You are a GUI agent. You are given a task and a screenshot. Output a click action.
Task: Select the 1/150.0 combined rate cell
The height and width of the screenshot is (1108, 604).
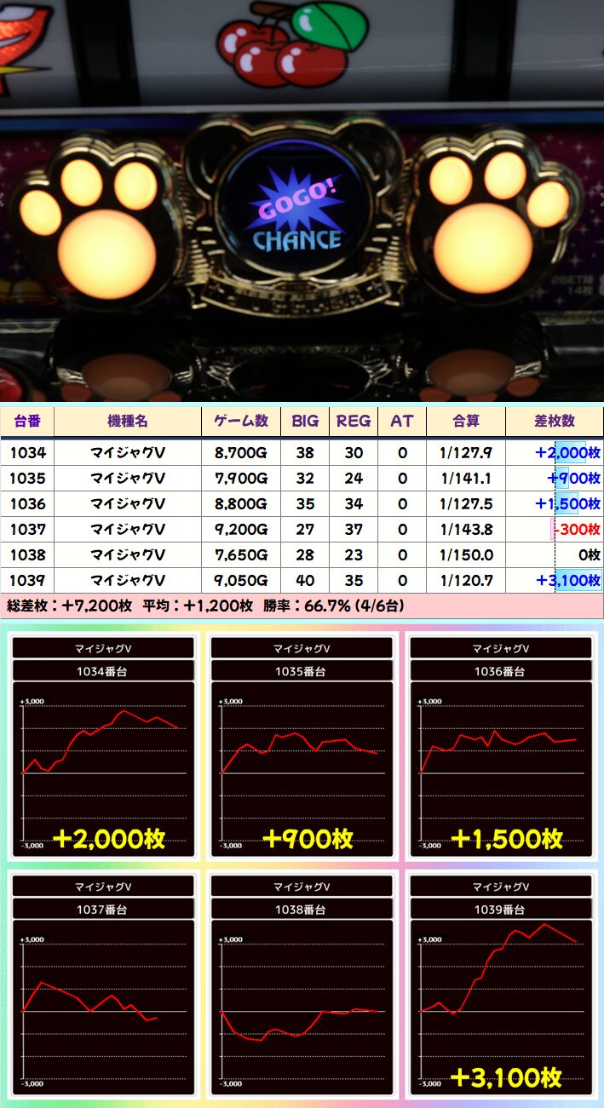pos(466,555)
